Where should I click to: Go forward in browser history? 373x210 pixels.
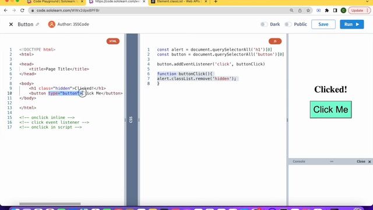(14, 10)
